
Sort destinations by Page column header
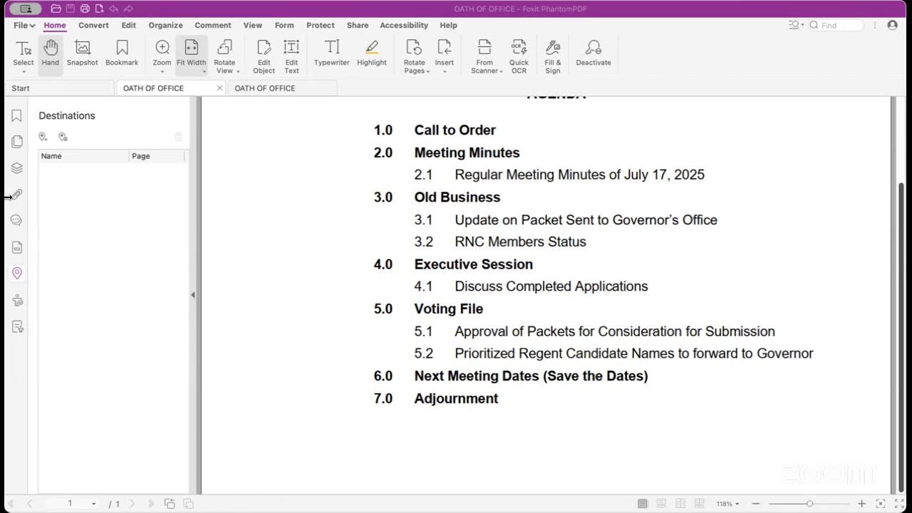[x=157, y=156]
